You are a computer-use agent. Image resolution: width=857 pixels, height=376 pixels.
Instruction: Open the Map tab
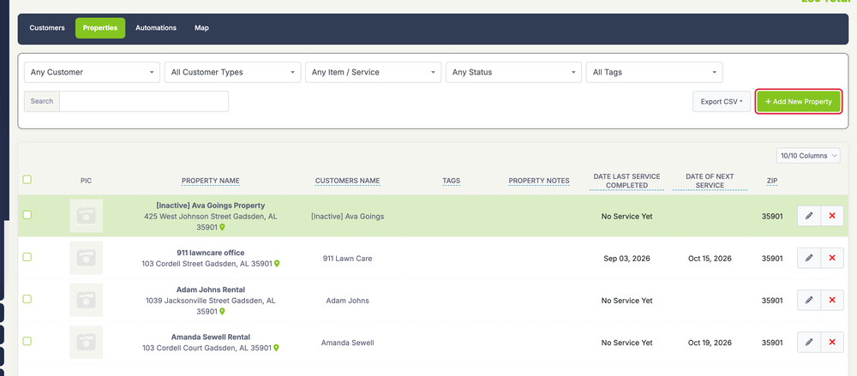[201, 28]
